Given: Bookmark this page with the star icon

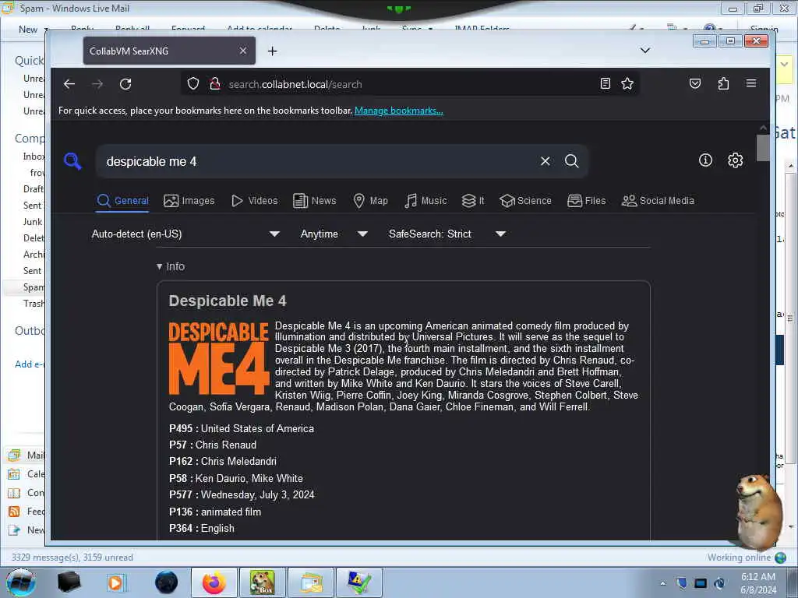Looking at the screenshot, I should [627, 83].
